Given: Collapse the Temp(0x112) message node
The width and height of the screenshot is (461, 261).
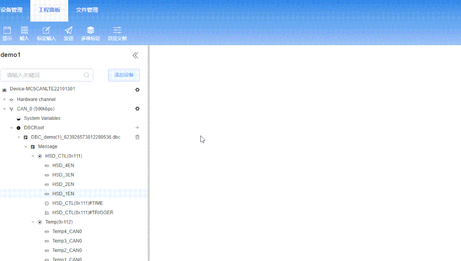Looking at the screenshot, I should [x=32, y=222].
